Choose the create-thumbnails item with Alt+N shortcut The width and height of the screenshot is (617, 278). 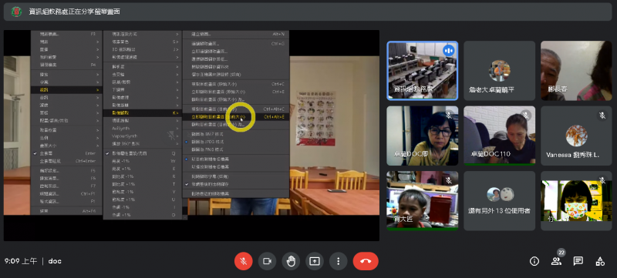point(235,34)
